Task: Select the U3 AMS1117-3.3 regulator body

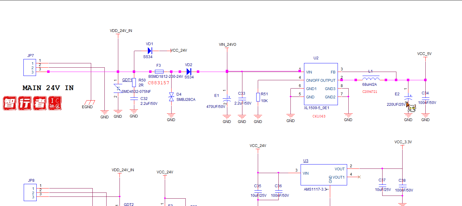Action: tap(323, 175)
